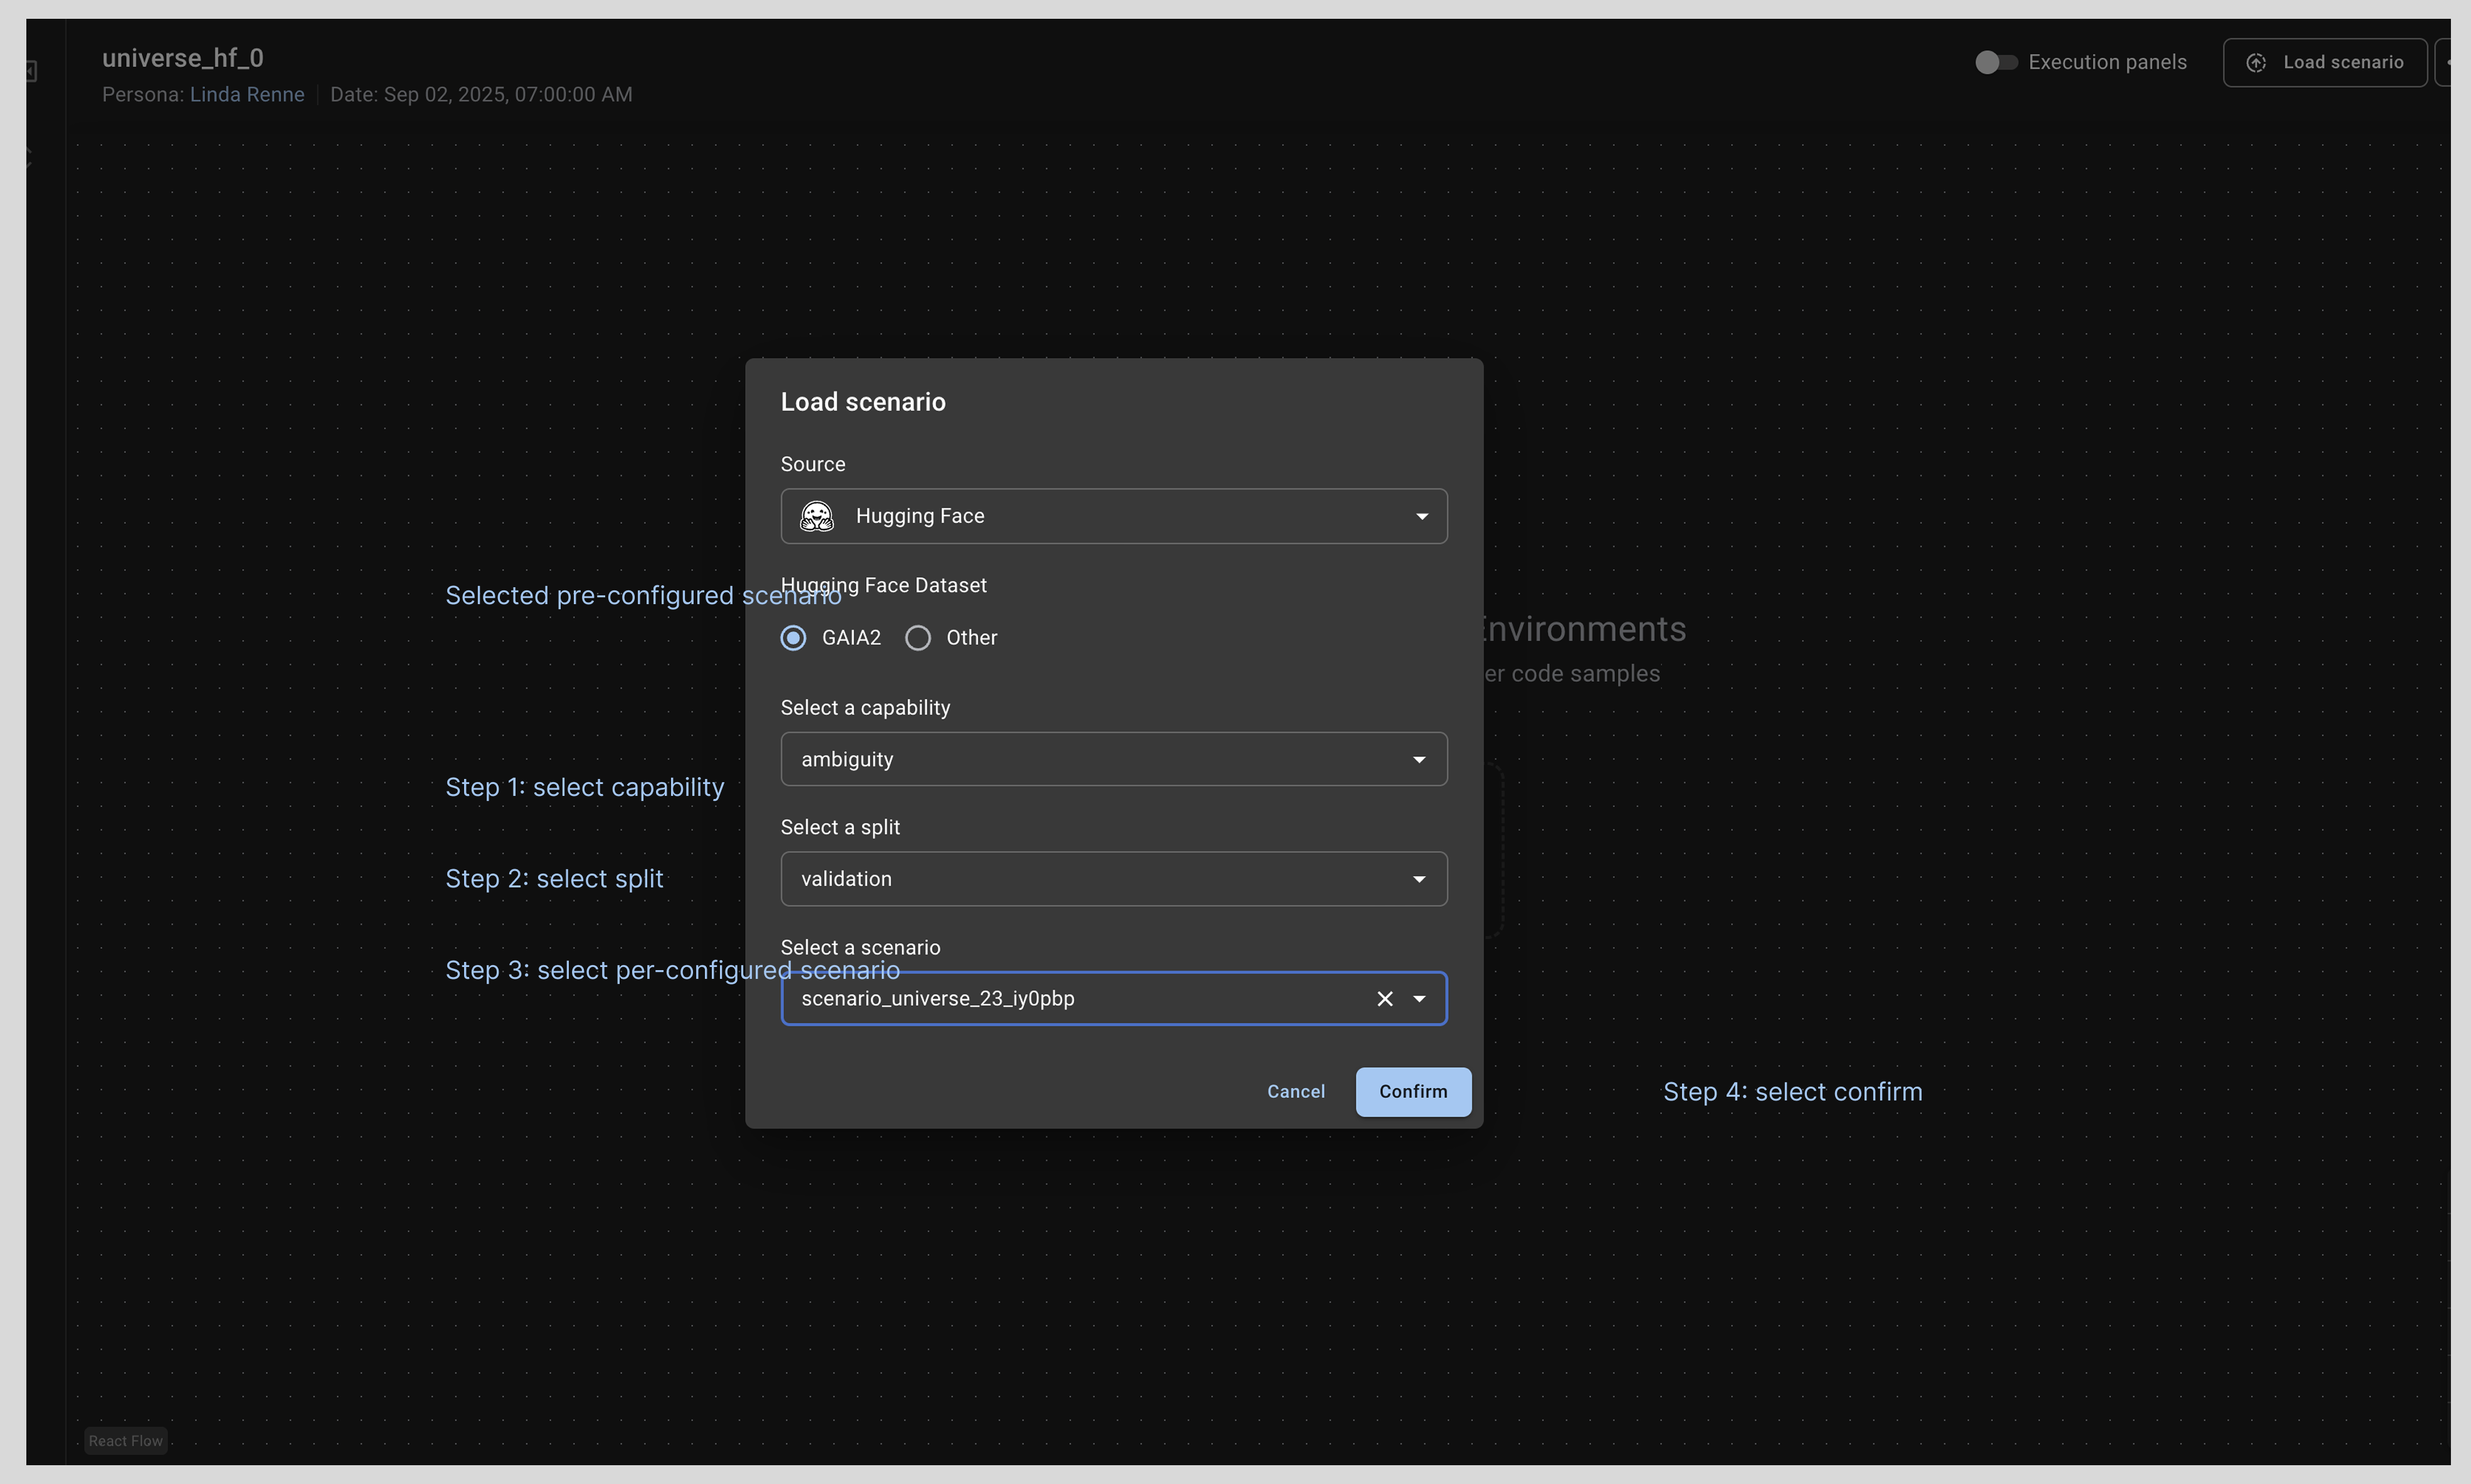Click the Confirm button
This screenshot has width=2471, height=1484.
click(x=1413, y=1091)
